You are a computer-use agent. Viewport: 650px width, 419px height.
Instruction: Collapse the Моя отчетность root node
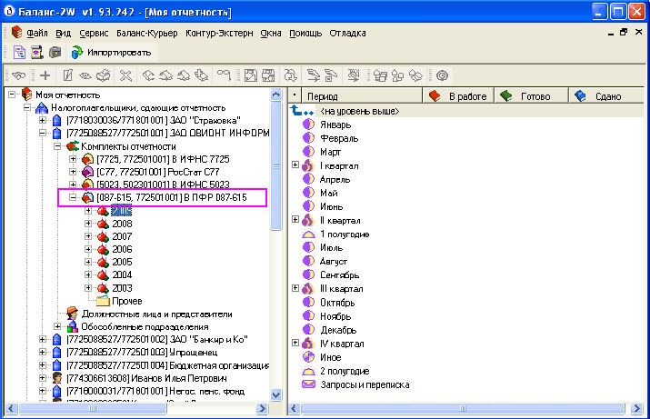pyautogui.click(x=13, y=95)
